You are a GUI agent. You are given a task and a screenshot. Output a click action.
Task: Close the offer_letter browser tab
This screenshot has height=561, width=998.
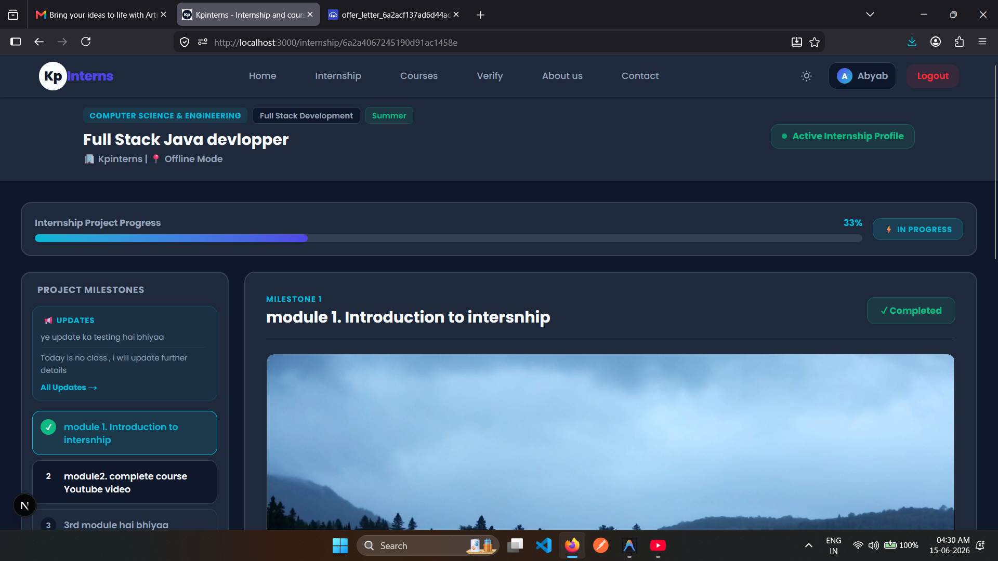point(456,15)
